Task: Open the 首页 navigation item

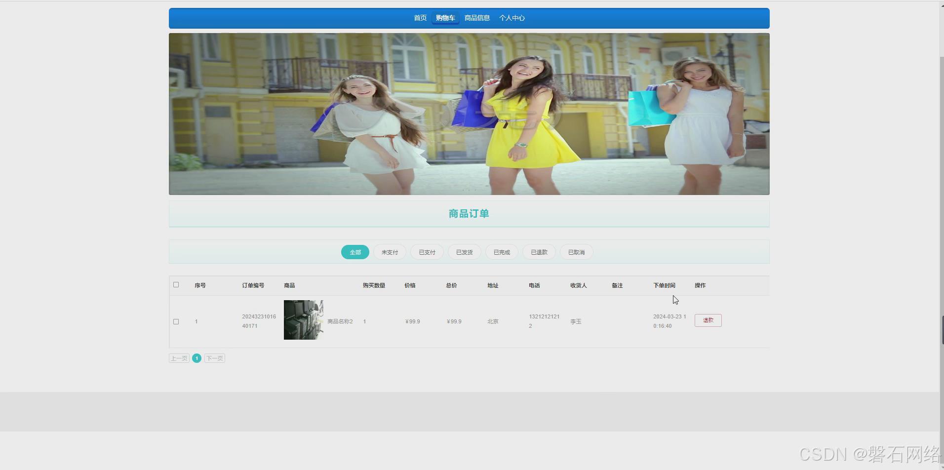Action: [420, 18]
